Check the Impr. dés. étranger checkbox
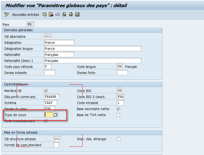This screenshot has width=204, height=155. tap(118, 139)
